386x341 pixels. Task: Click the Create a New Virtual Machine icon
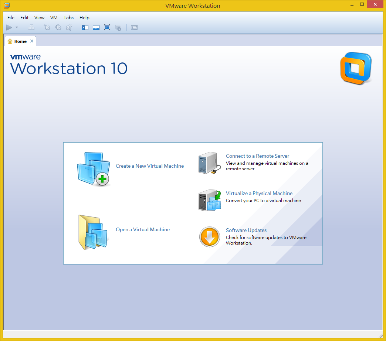(94, 169)
